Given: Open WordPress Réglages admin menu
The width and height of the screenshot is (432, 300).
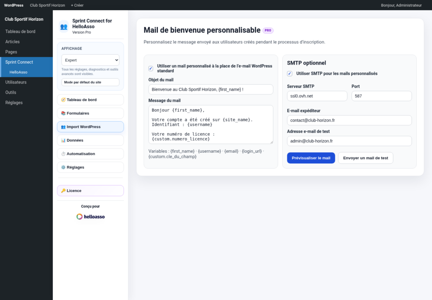Looking at the screenshot, I should coord(26,103).
